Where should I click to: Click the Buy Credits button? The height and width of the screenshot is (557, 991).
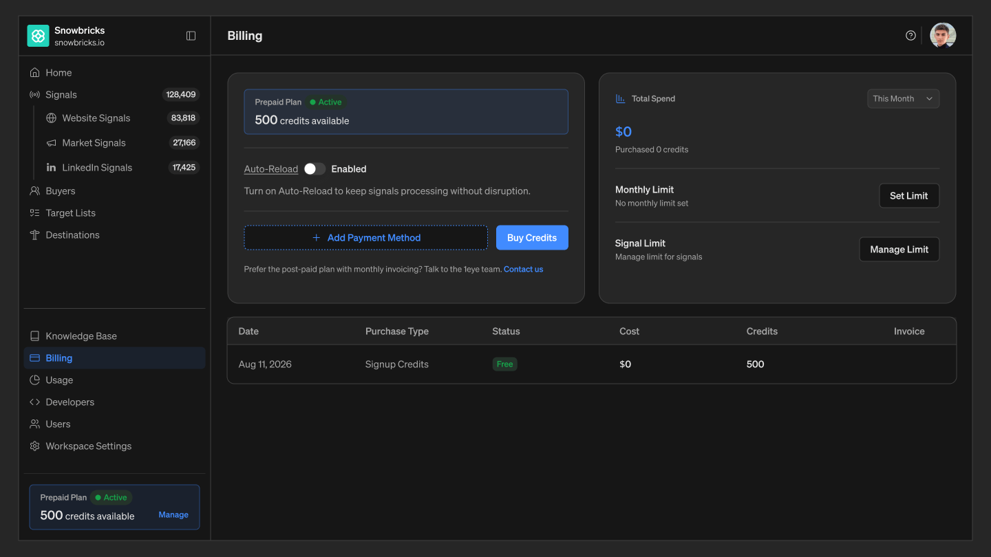click(532, 238)
